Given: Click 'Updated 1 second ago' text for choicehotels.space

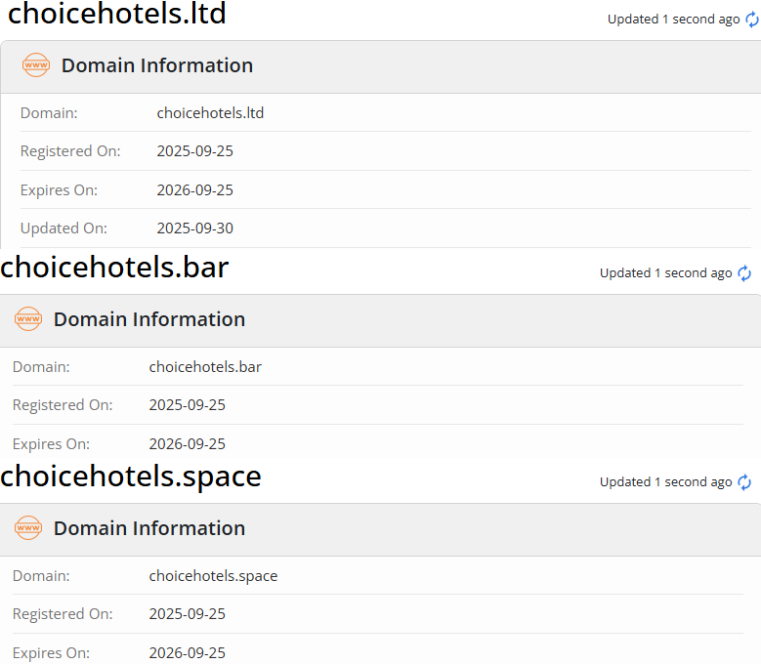Looking at the screenshot, I should pyautogui.click(x=666, y=482).
